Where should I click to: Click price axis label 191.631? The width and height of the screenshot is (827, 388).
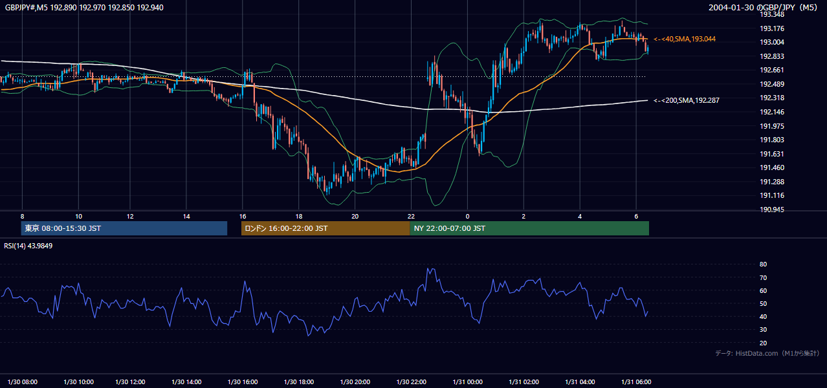pos(772,154)
